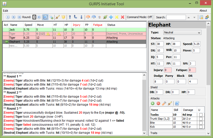Click the yellow X icon
This screenshot has width=213, height=138.
point(117,17)
